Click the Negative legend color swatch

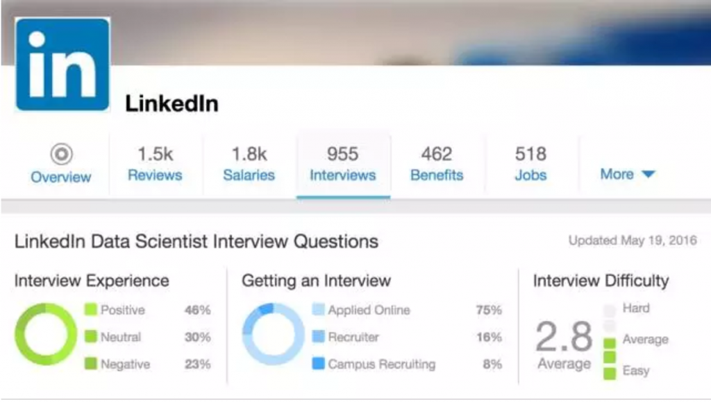tap(90, 363)
